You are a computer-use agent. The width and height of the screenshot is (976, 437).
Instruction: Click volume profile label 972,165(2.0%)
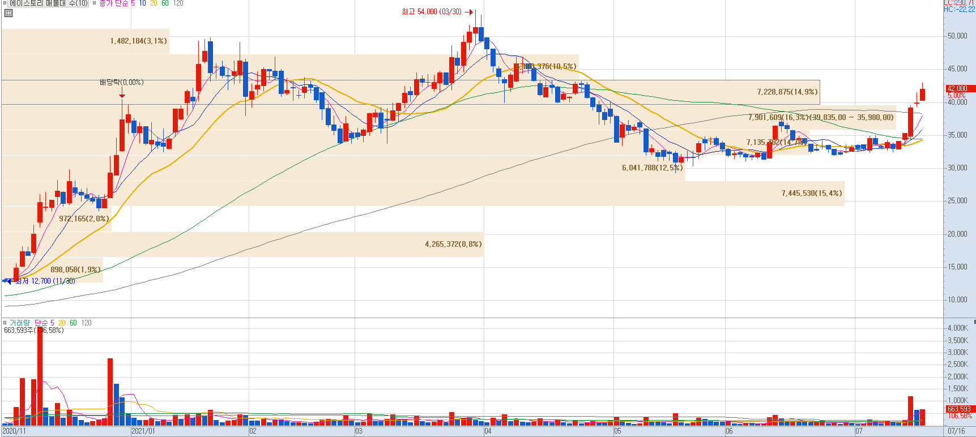coord(84,218)
